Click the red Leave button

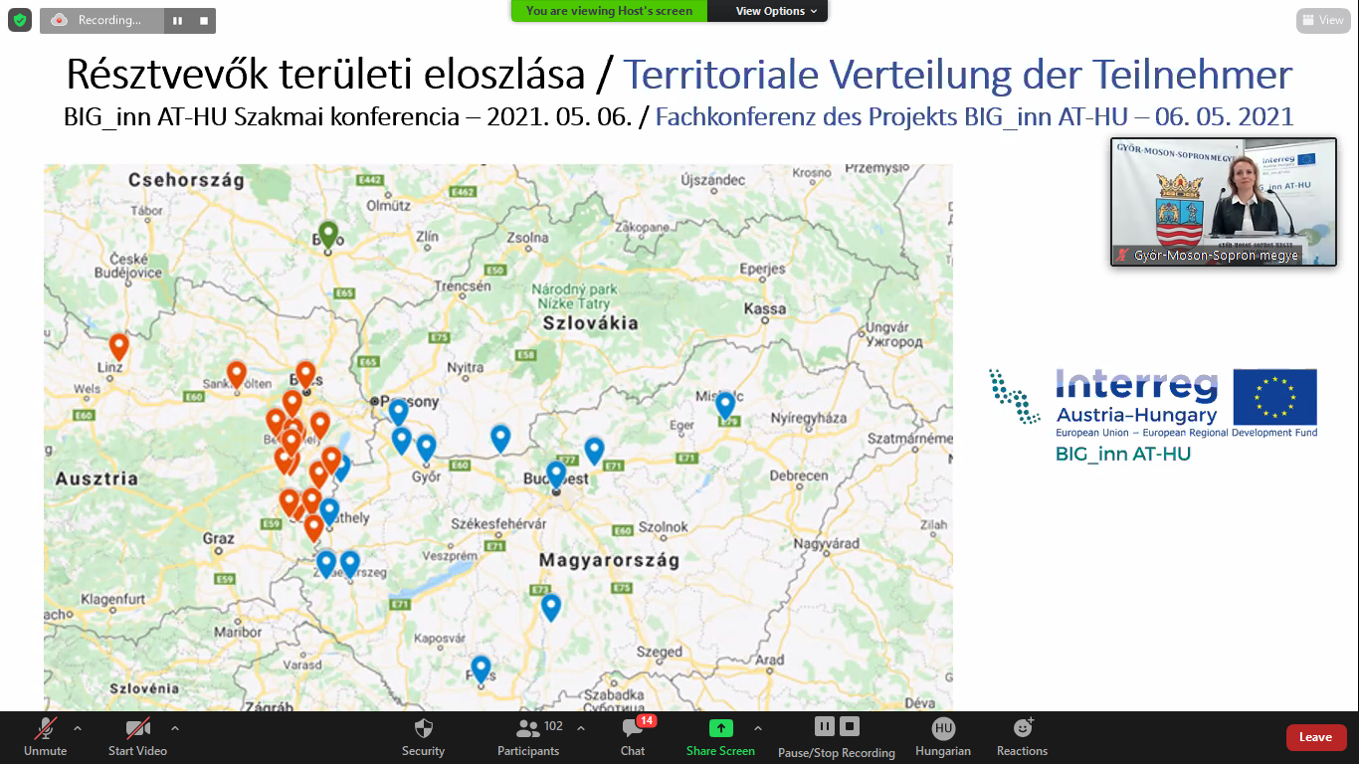[x=1316, y=737]
